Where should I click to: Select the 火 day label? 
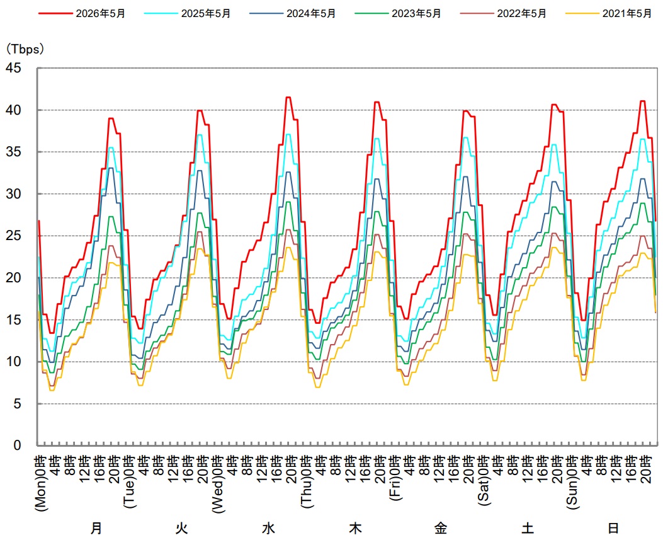pos(182,528)
